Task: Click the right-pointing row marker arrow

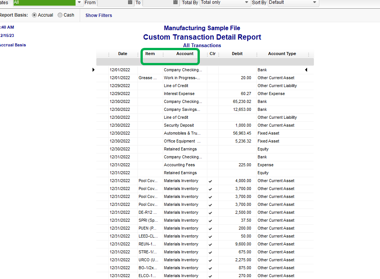Action: pyautogui.click(x=94, y=70)
